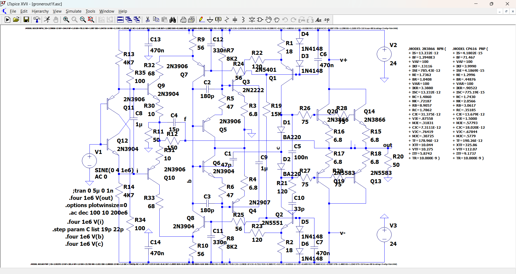Halt the simulation with hand icon

pos(56,20)
